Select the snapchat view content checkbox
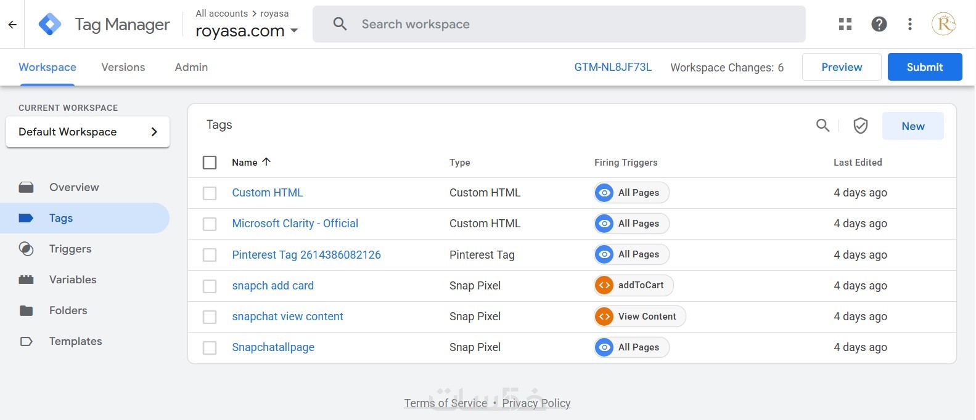This screenshot has width=976, height=420. pos(210,317)
